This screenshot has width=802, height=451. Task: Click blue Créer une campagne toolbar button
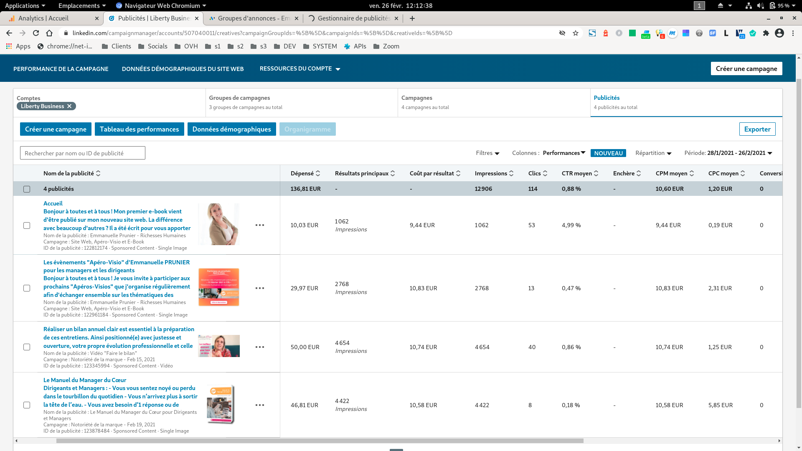56,129
